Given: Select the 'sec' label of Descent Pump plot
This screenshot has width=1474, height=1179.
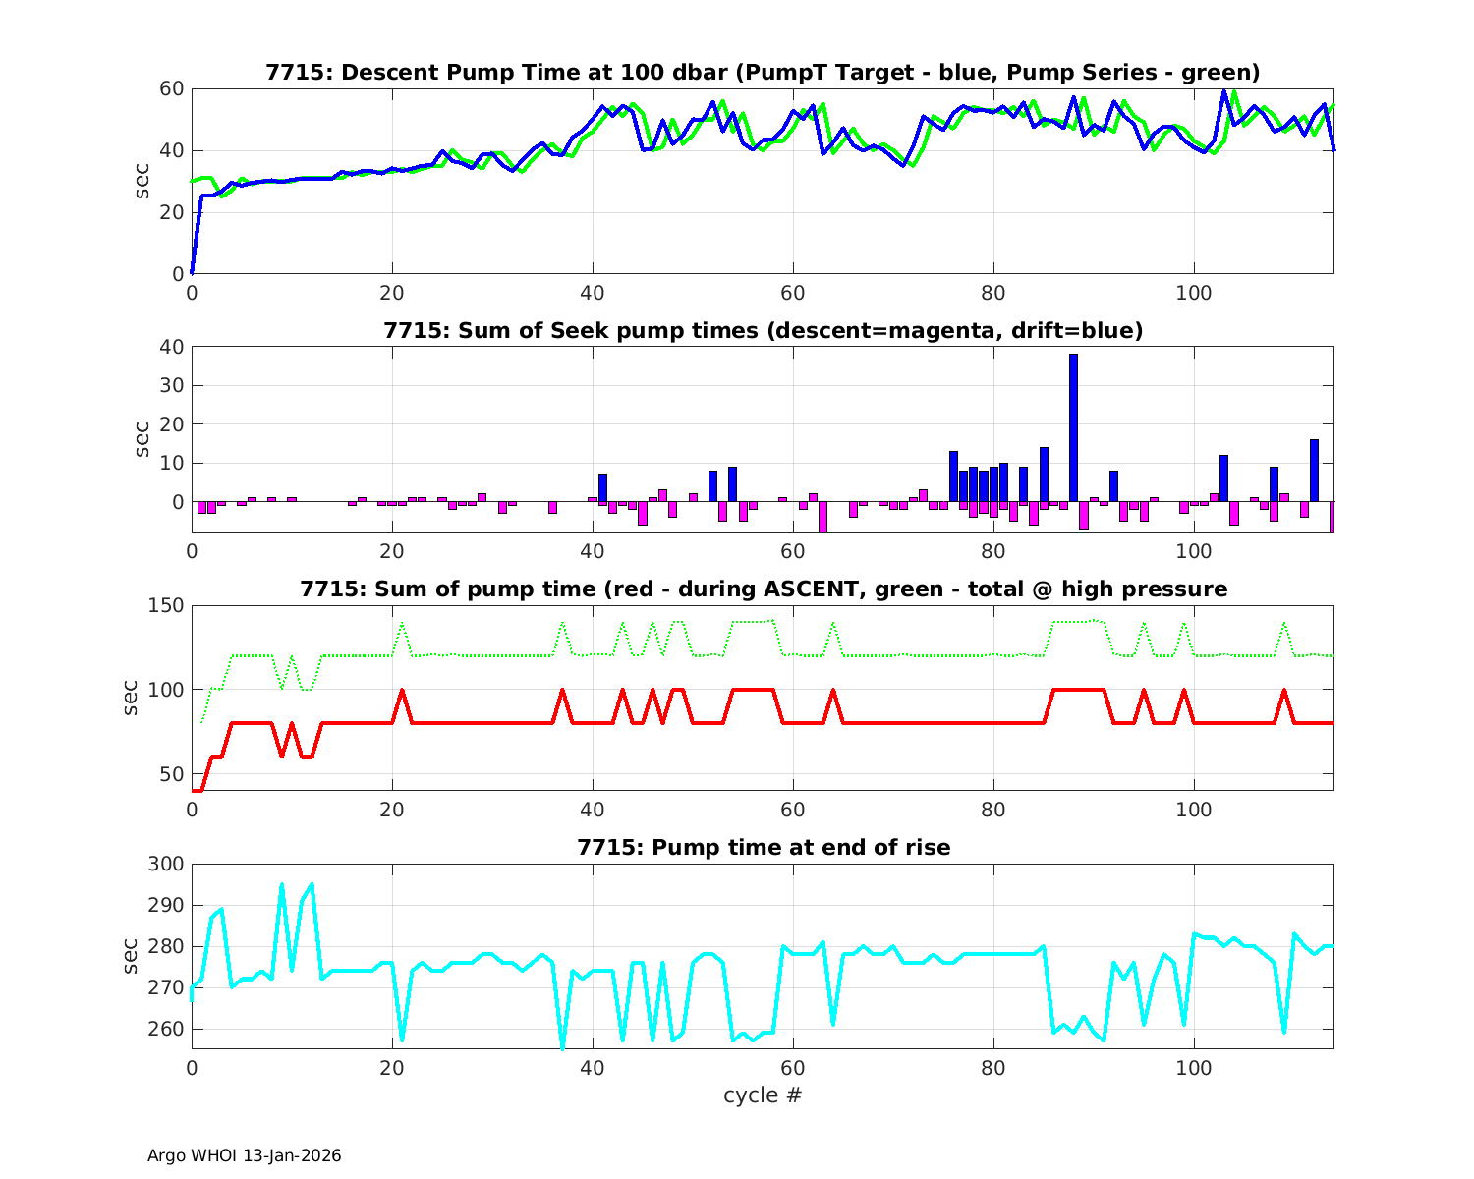Looking at the screenshot, I should (x=142, y=181).
